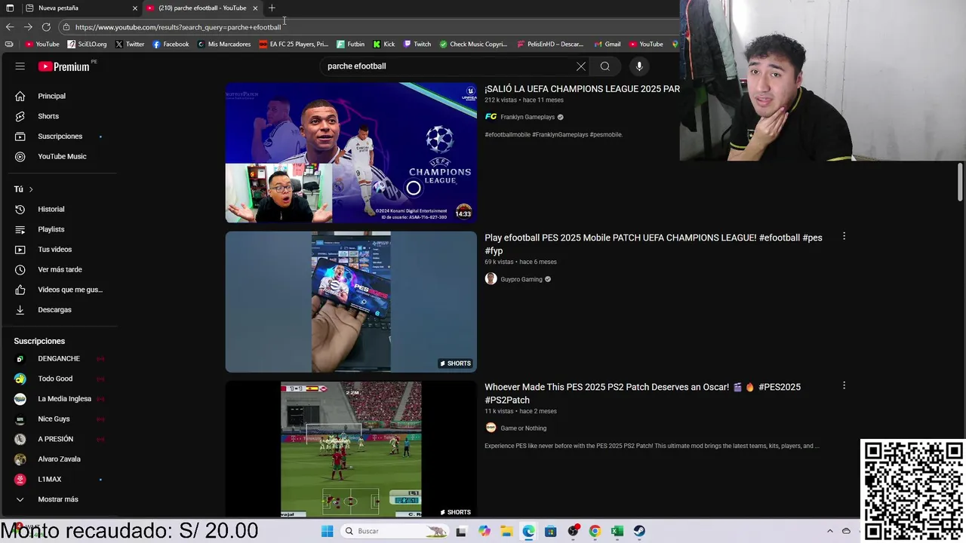This screenshot has width=966, height=543.
Task: Open Gmail bookmark in bookmarks bar
Action: (608, 44)
